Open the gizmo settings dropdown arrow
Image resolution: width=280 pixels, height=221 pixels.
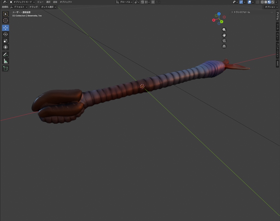(x=245, y=2)
